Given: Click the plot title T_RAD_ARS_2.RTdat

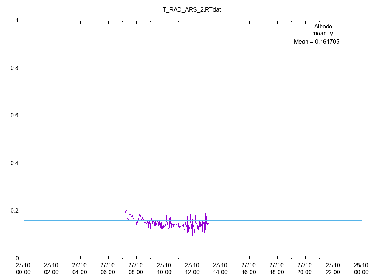Looking at the screenshot, I should pos(192,10).
